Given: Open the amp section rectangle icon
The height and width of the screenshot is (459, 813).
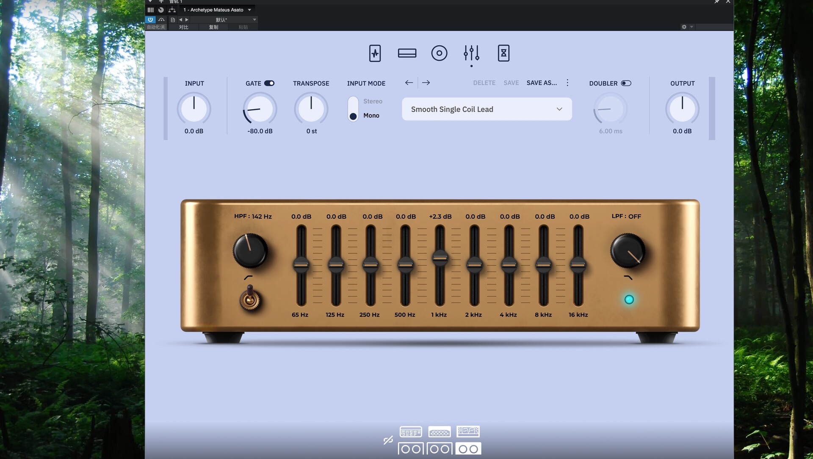Looking at the screenshot, I should 407,53.
